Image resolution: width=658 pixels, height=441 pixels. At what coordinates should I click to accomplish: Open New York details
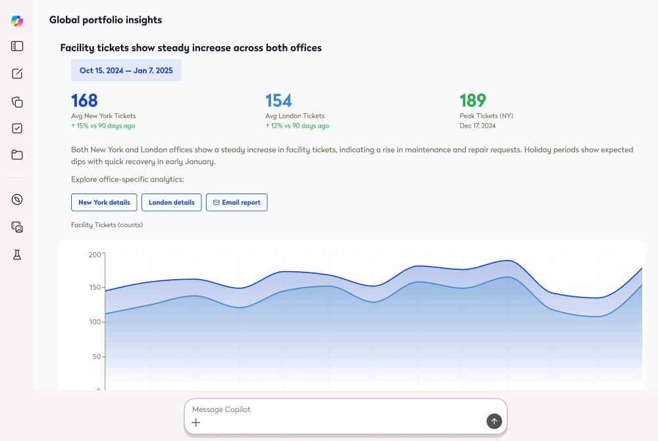[x=104, y=203]
